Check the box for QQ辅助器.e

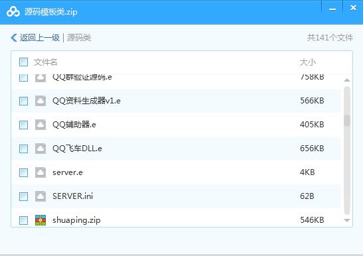click(x=23, y=125)
